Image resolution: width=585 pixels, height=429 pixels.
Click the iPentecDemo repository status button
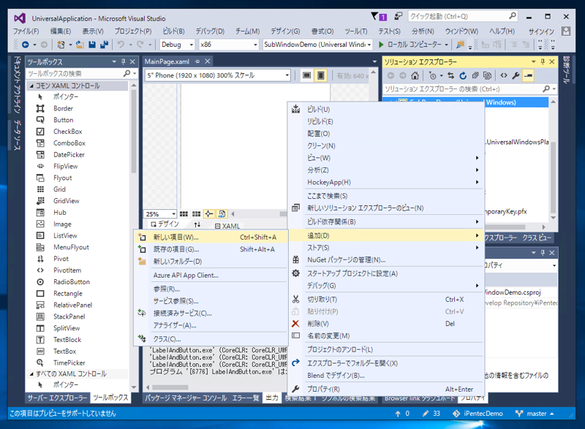coord(478,414)
